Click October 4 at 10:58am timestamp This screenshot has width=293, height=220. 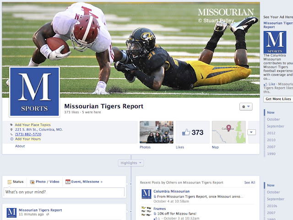pyautogui.click(x=171, y=201)
